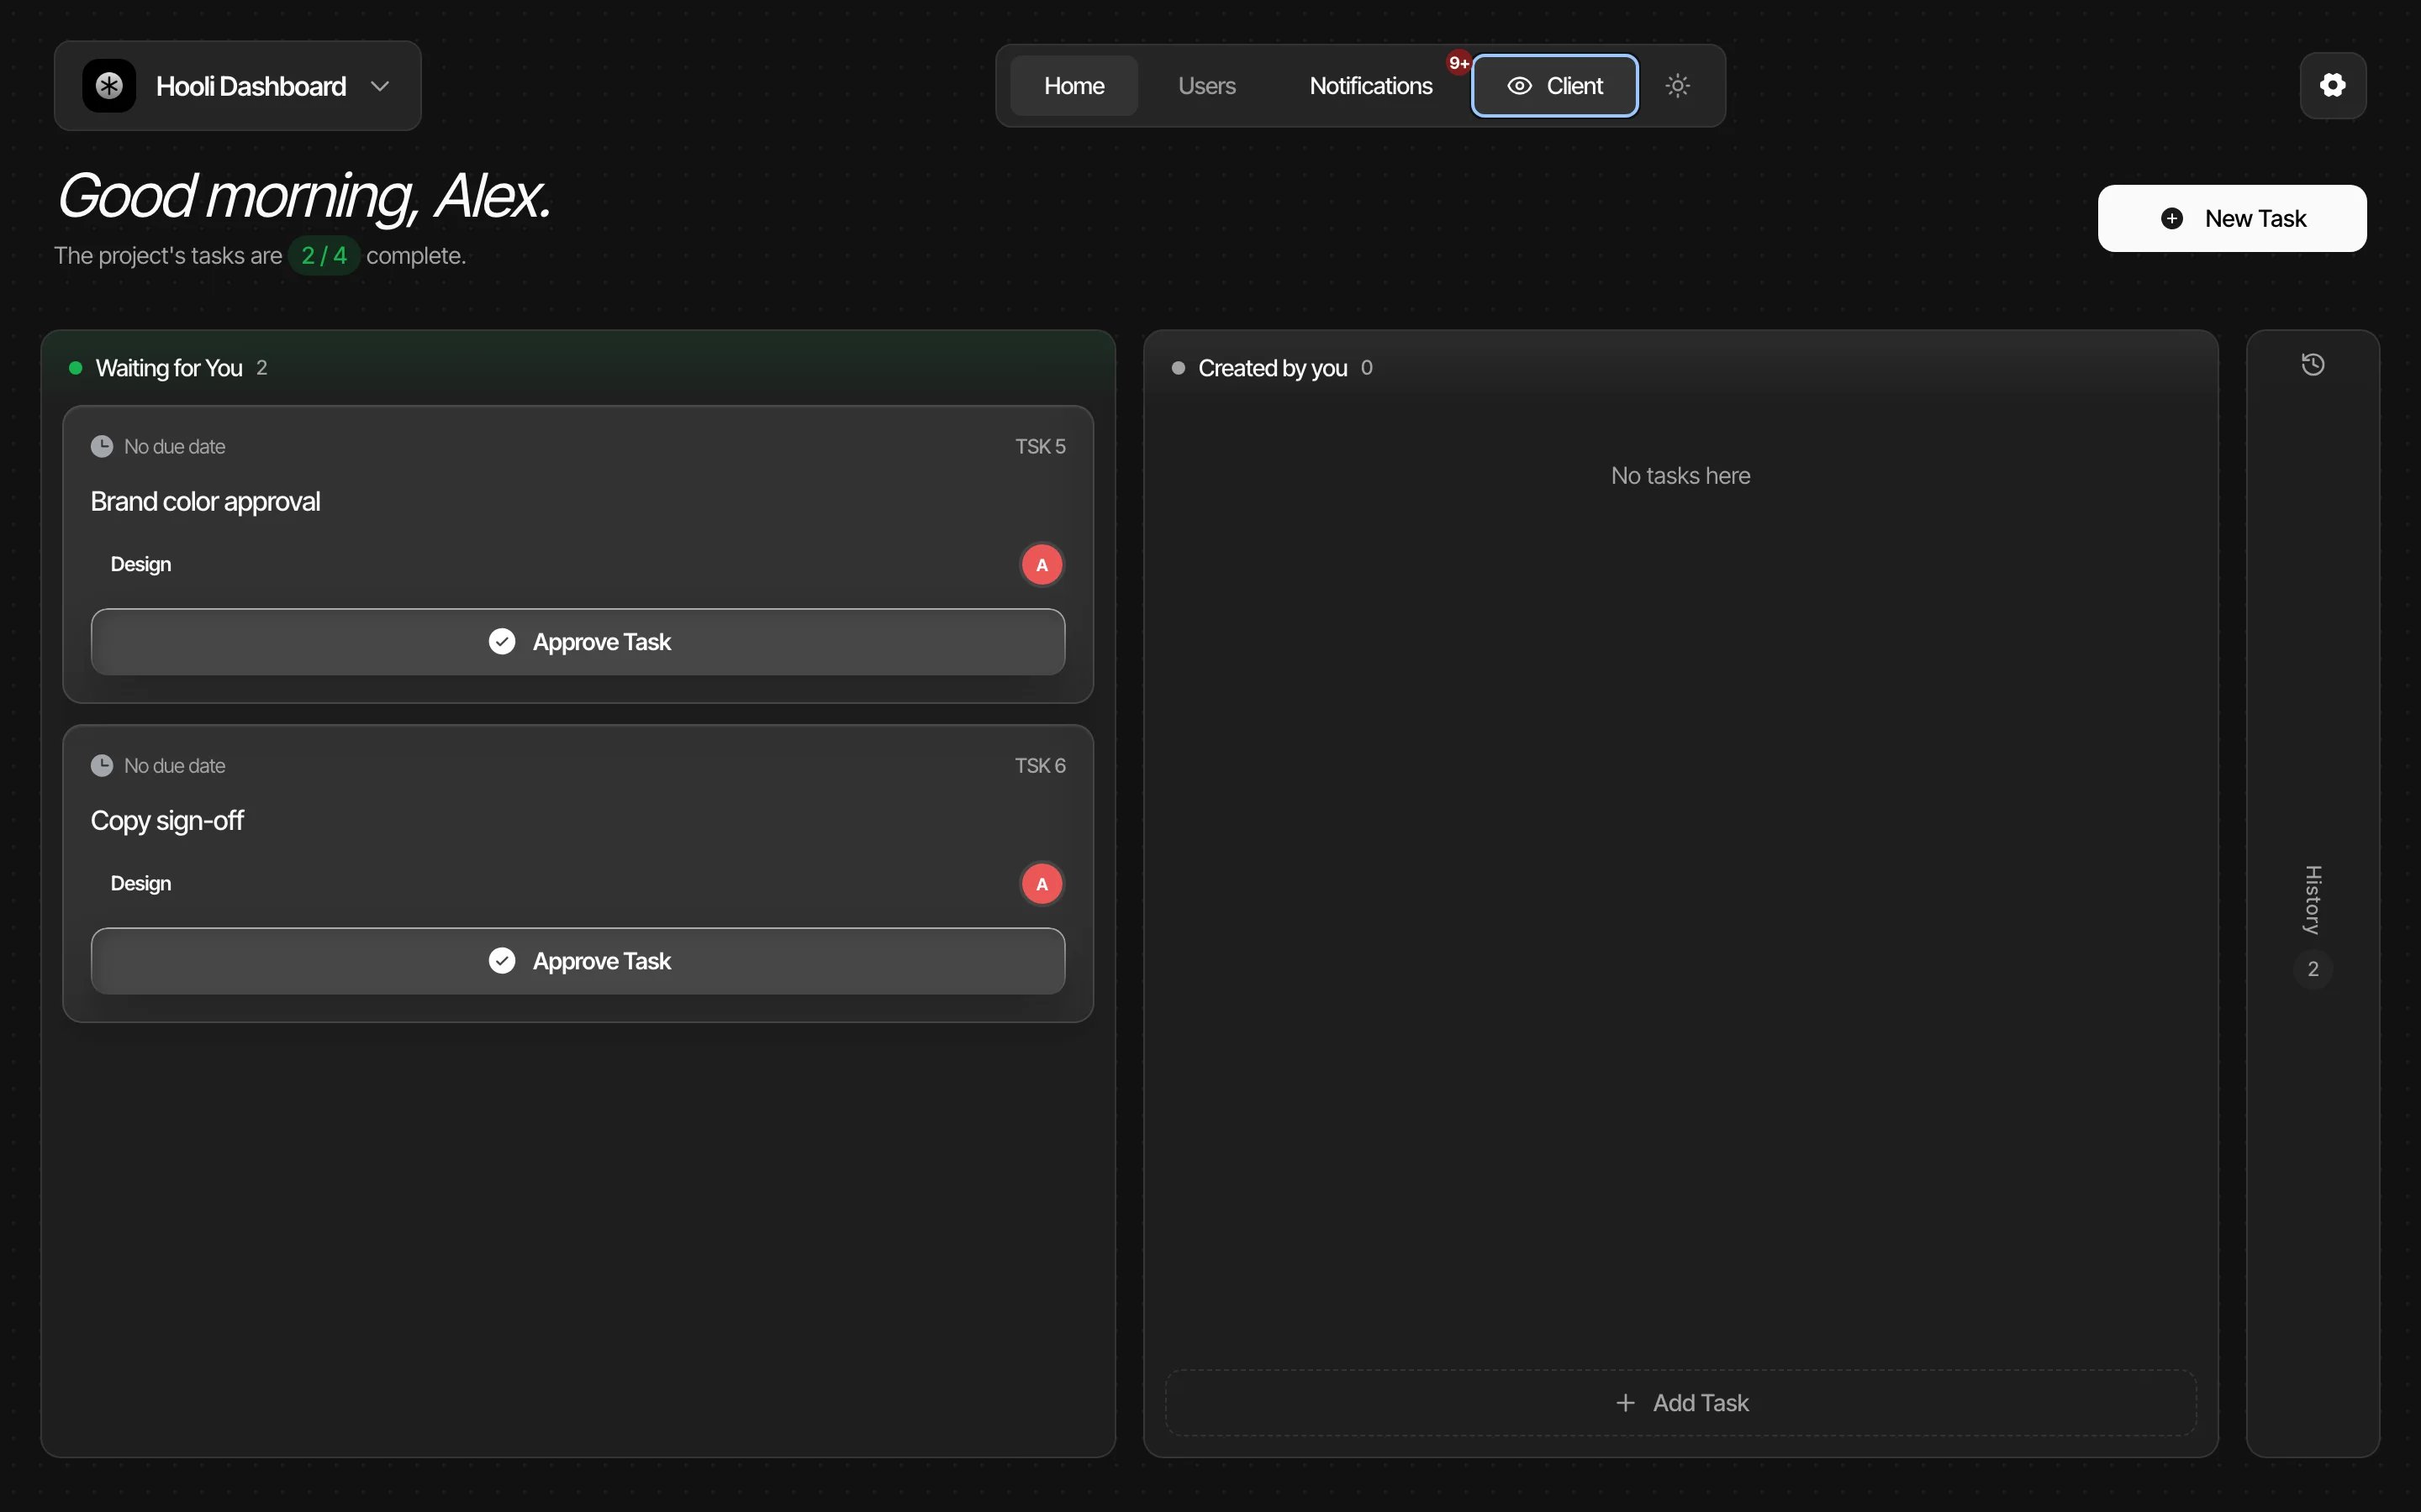Click the History count badge 2
Screen dimensions: 2421x1512
(2313, 969)
